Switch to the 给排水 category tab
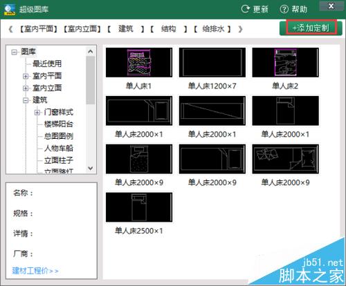This screenshot has width=346, height=286. pyautogui.click(x=212, y=29)
